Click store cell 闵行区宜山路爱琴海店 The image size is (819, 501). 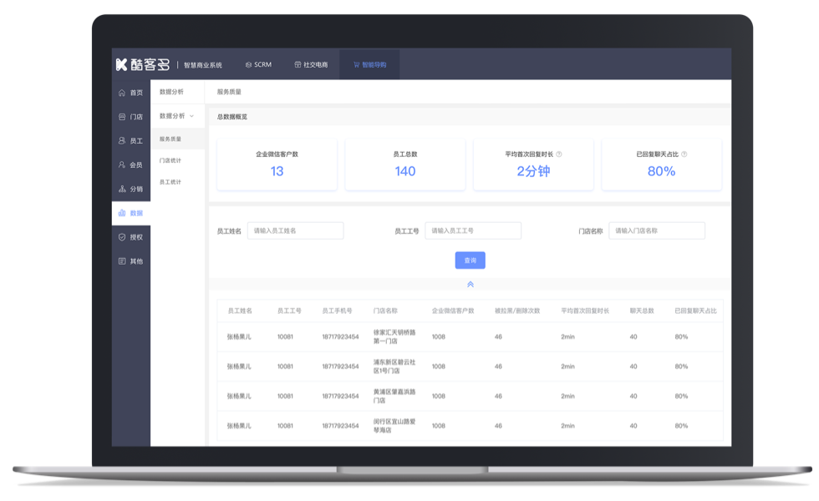coord(394,426)
